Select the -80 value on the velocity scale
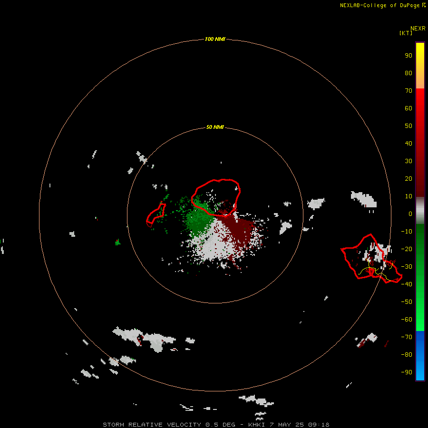 pos(407,355)
